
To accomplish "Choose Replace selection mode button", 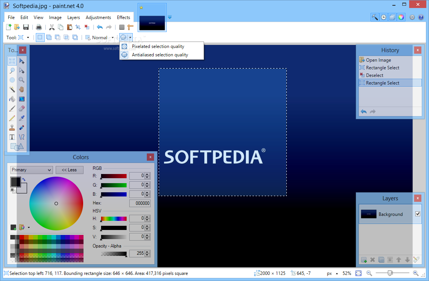I will point(40,37).
